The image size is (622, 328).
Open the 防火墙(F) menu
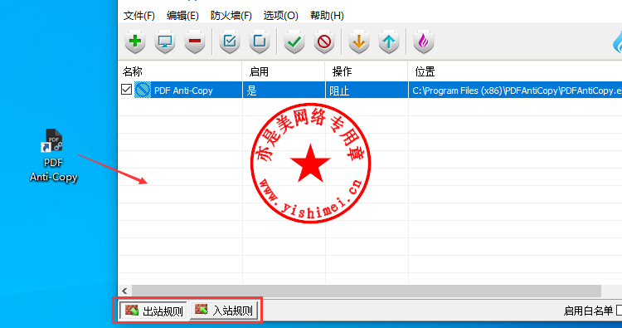(x=231, y=16)
